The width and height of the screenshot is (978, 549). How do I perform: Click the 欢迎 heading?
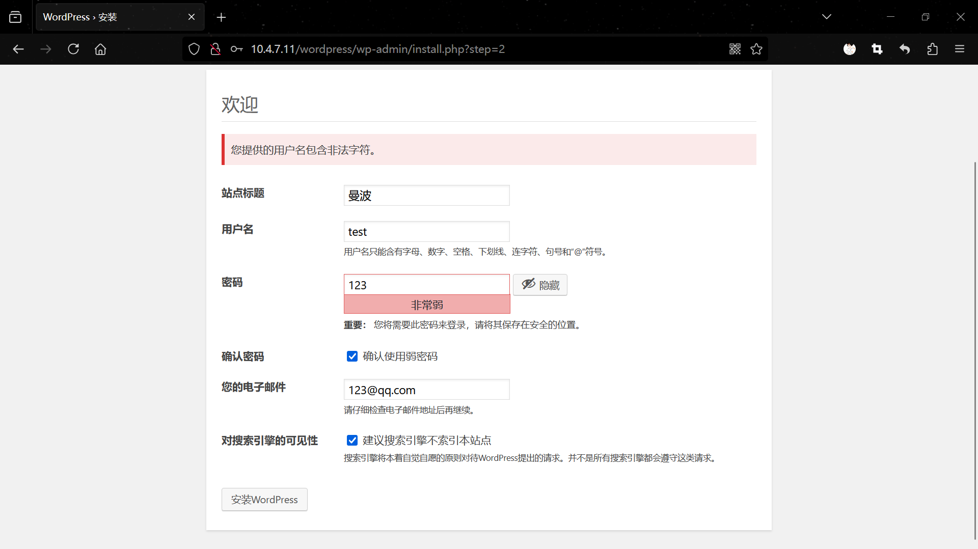(x=240, y=104)
